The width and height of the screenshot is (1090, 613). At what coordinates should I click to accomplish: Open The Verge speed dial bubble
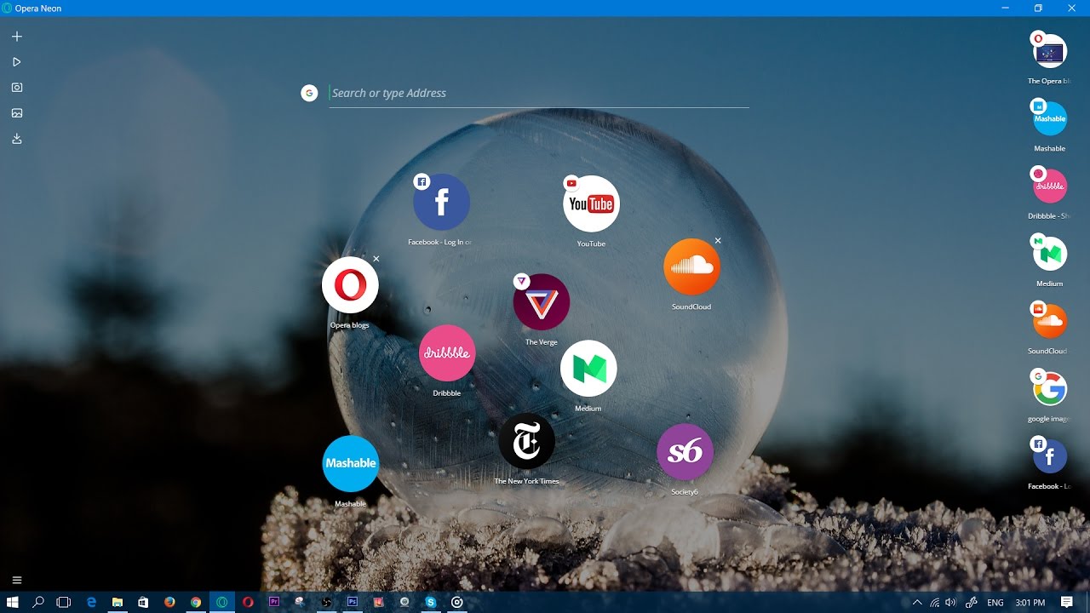click(542, 302)
